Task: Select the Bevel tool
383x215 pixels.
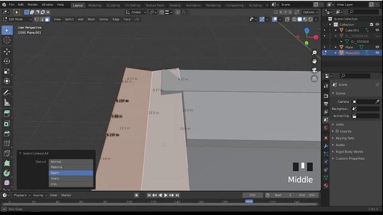Action: click(x=7, y=134)
